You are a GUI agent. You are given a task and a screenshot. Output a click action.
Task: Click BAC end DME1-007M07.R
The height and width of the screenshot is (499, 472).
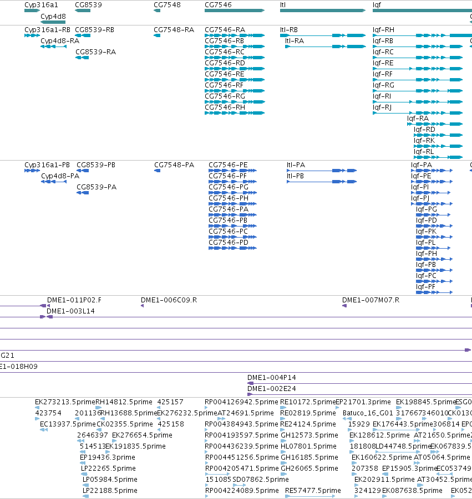tap(344, 306)
